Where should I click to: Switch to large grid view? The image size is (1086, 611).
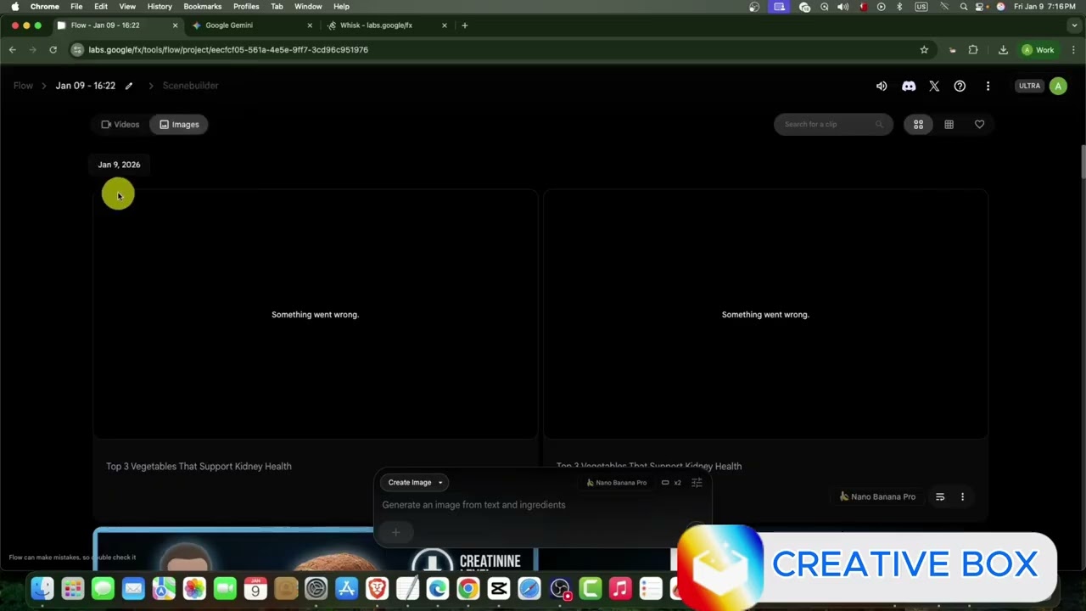coord(918,125)
